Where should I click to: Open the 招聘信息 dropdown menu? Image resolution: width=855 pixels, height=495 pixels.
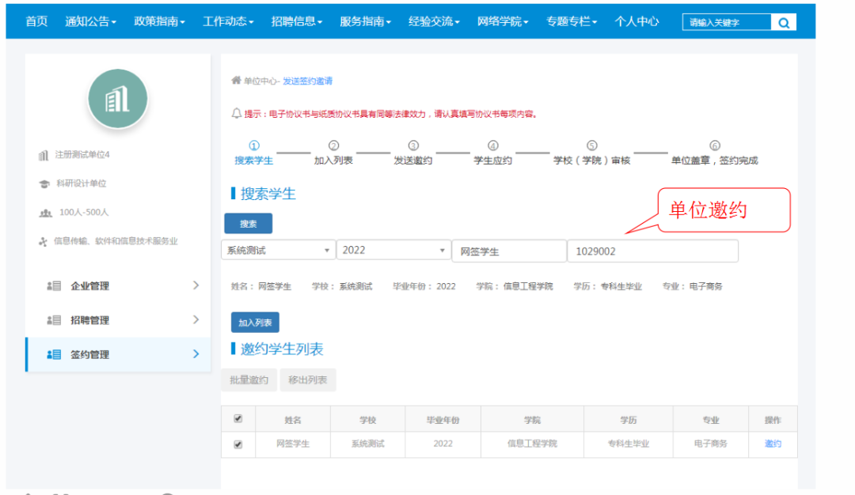(x=297, y=22)
